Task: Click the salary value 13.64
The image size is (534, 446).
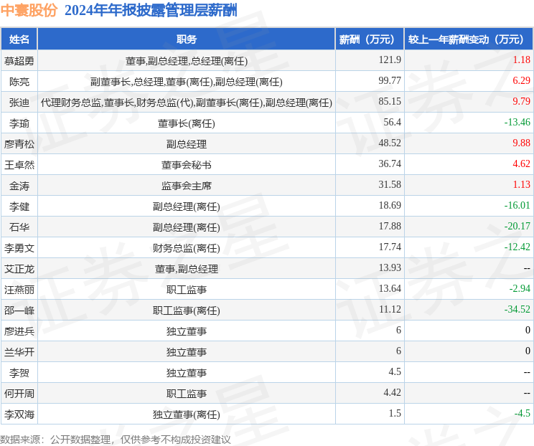Action: pos(390,288)
